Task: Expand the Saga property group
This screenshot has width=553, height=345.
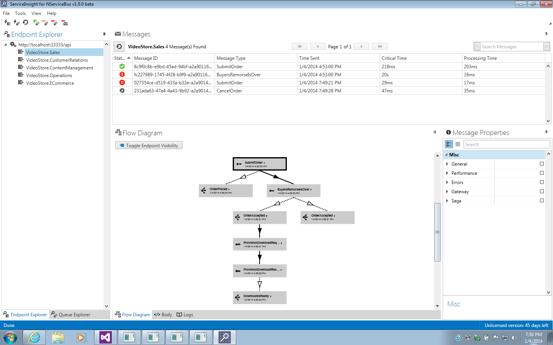Action: point(447,200)
